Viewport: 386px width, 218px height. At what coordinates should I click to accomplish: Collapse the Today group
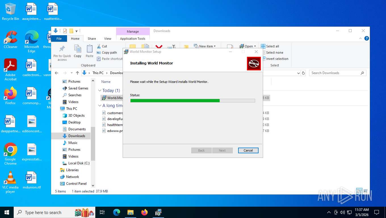tap(100, 91)
